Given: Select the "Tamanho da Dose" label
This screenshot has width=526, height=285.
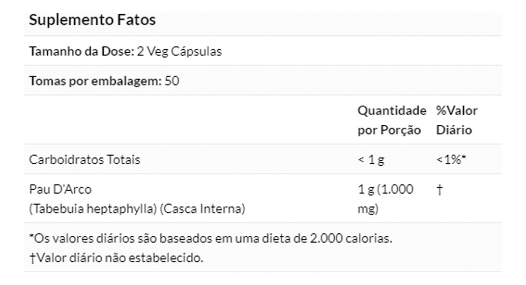Looking at the screenshot, I should 81,52.
